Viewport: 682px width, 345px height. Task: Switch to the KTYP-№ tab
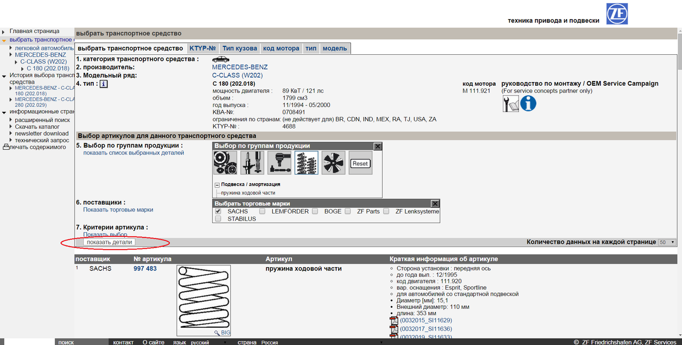pos(202,48)
